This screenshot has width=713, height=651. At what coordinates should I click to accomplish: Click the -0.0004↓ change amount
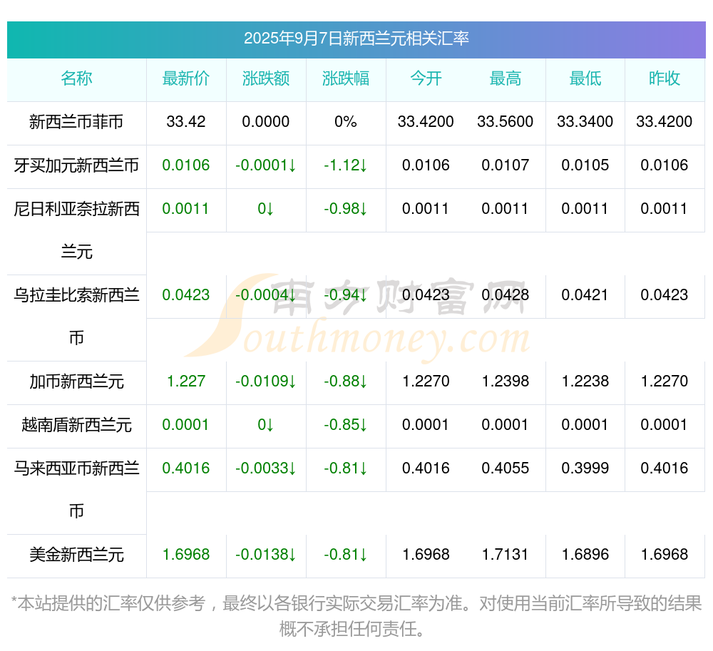(265, 295)
